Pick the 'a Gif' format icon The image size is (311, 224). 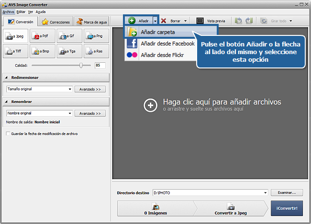coord(69,36)
